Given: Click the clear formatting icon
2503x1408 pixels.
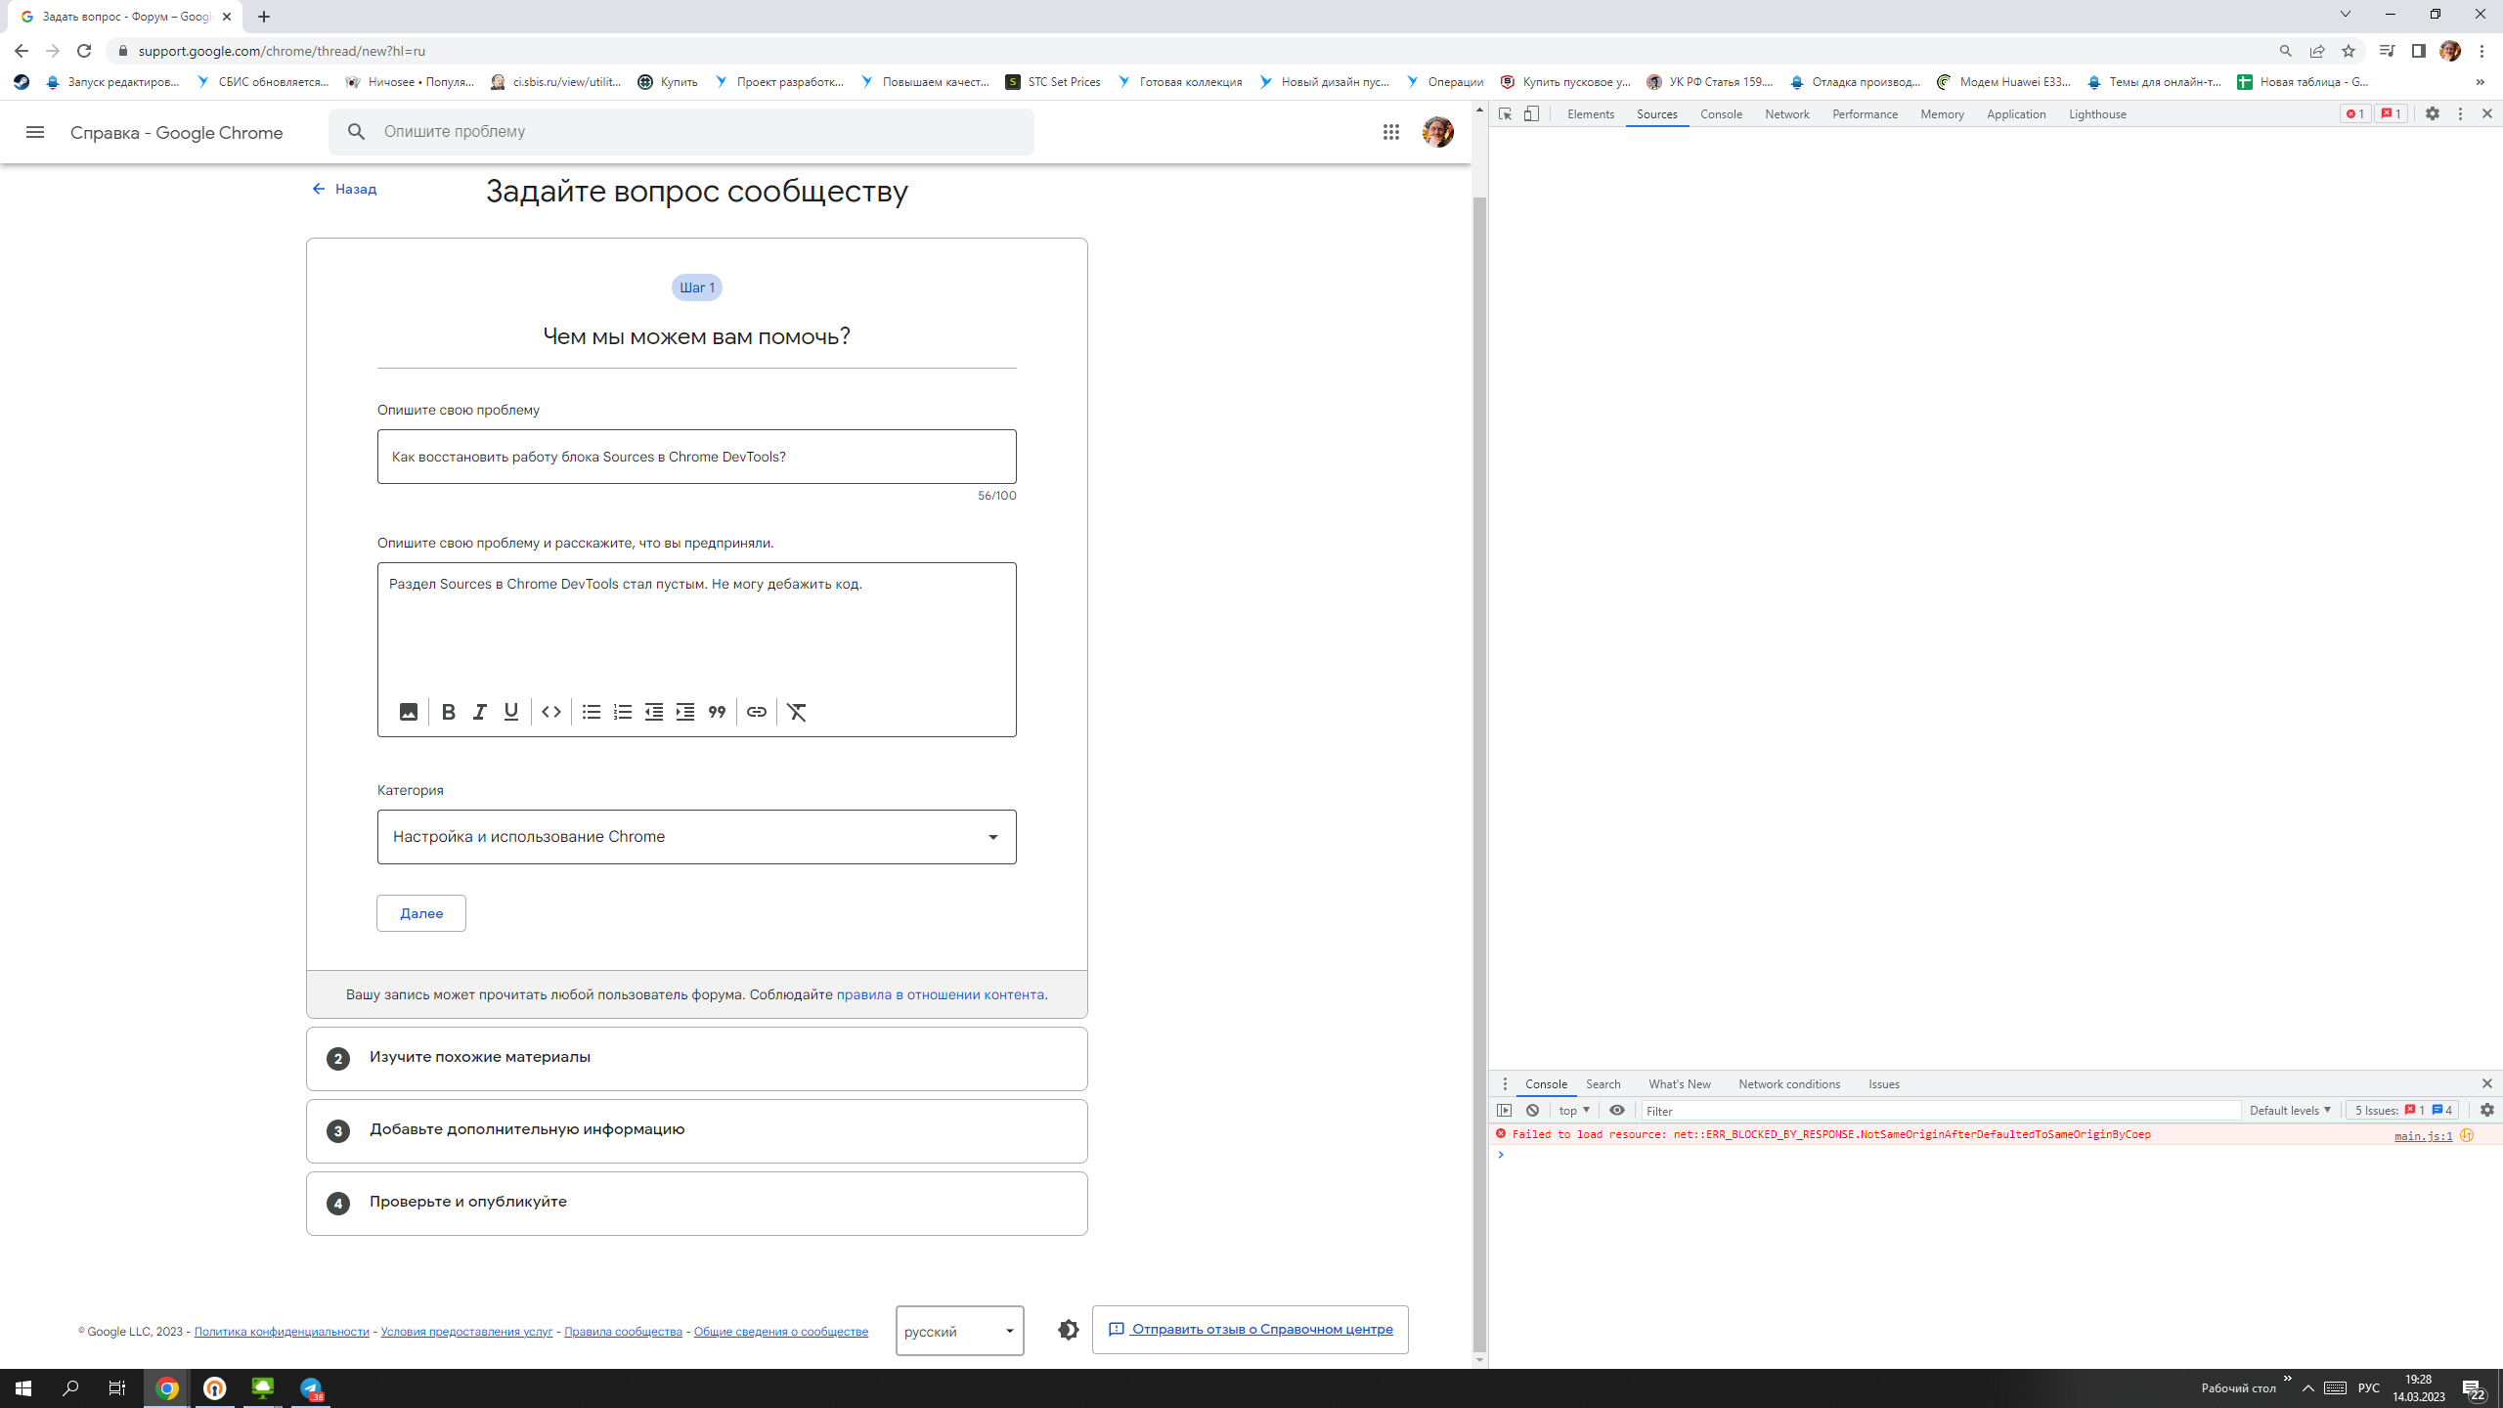Looking at the screenshot, I should point(796,712).
